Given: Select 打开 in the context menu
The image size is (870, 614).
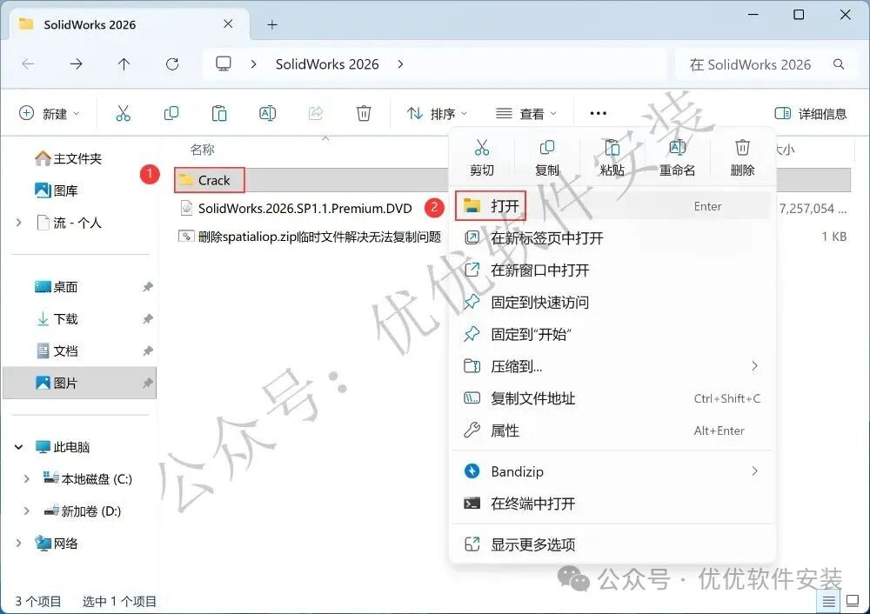Looking at the screenshot, I should pyautogui.click(x=612, y=206).
